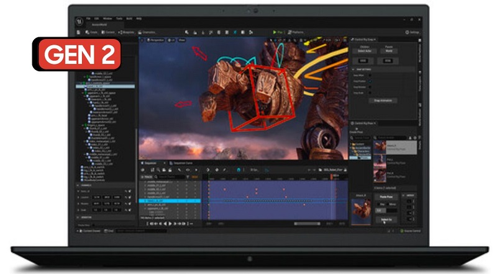The image size is (497, 274).
Task: Click the large pose preview thumbnail
Action: [x=361, y=211]
